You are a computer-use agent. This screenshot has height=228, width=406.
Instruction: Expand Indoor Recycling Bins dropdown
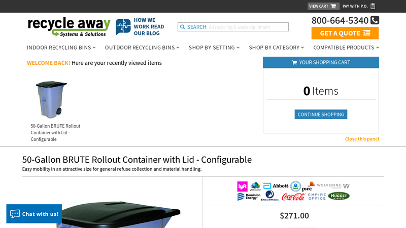pyautogui.click(x=61, y=48)
